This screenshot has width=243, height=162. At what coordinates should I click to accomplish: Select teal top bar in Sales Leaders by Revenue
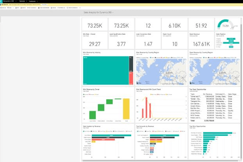click(x=111, y=135)
